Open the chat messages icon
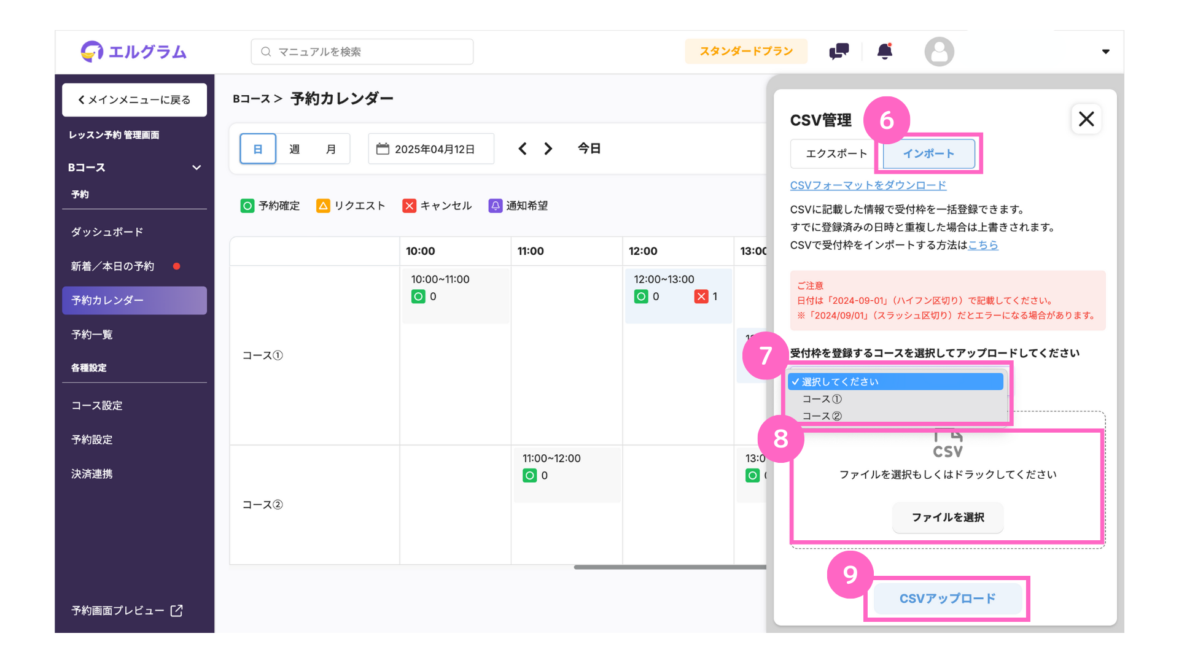The width and height of the screenshot is (1179, 663). 839,52
